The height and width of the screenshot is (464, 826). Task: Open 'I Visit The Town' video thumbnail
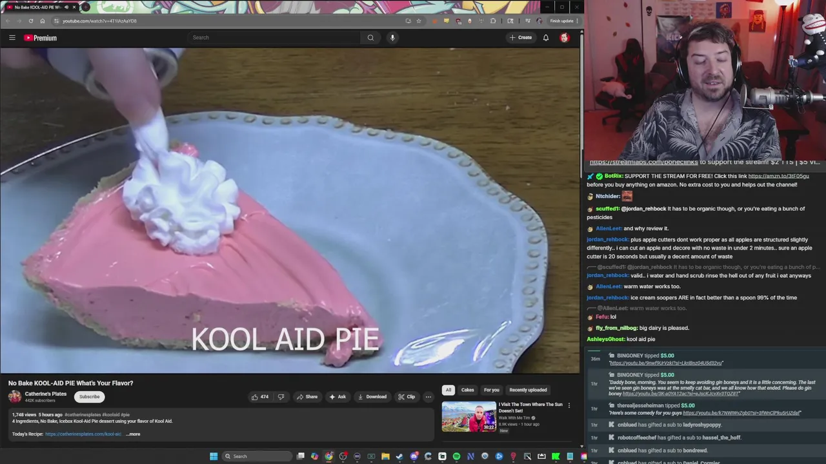tap(469, 417)
